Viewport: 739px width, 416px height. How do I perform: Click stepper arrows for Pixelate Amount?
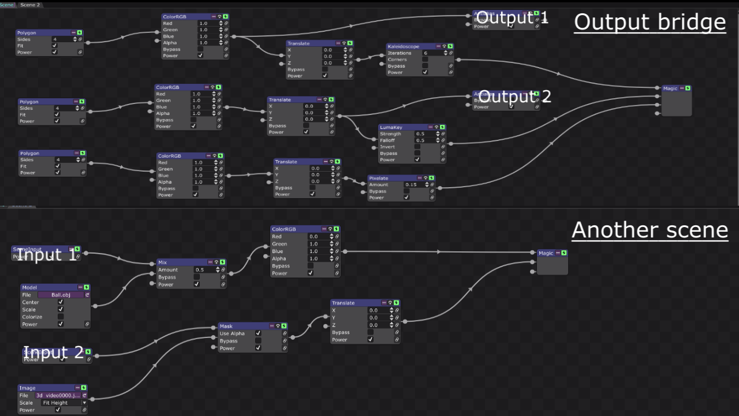427,185
